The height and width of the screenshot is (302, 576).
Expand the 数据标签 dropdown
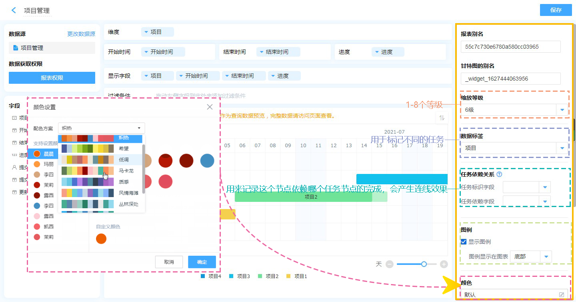pyautogui.click(x=562, y=148)
